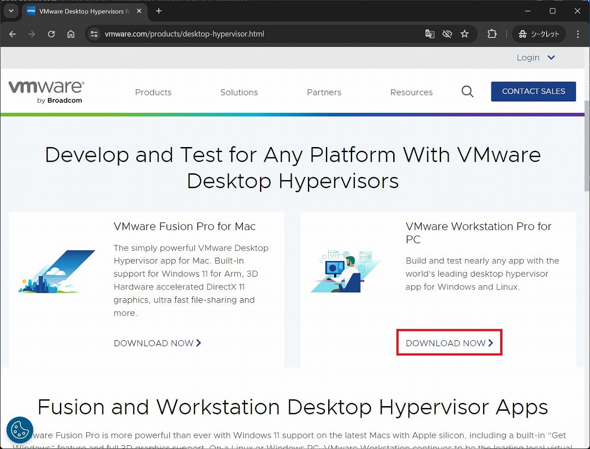Bookmark this page with the star
This screenshot has width=590, height=449.
coord(465,34)
